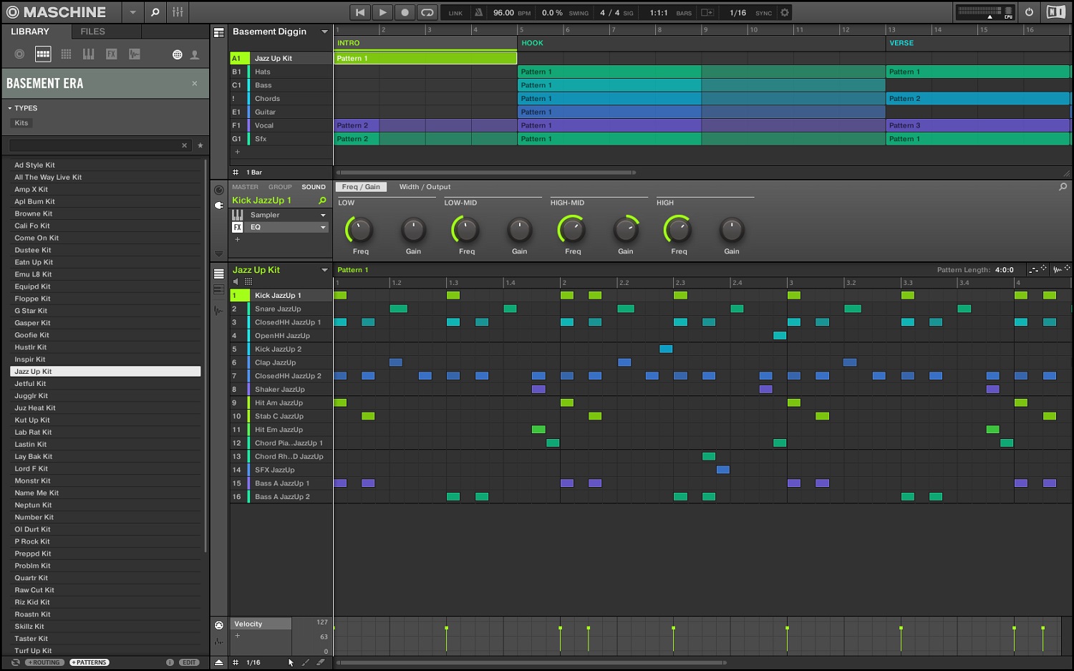Image resolution: width=1074 pixels, height=671 pixels.
Task: Select the pencil paint tool
Action: click(x=306, y=662)
